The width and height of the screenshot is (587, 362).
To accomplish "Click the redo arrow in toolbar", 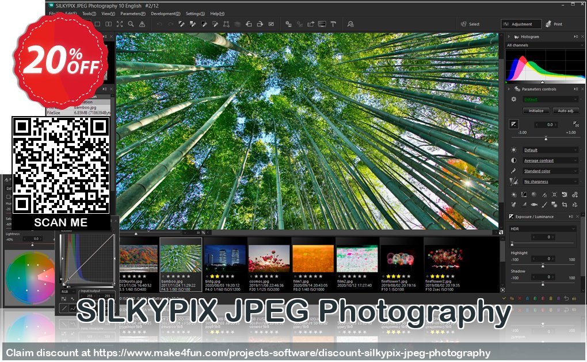I will 171,24.
